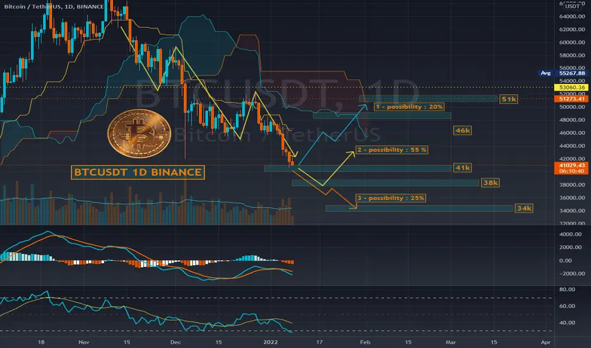This screenshot has height=348, width=591.
Task: Click the Nov date on the time axis
Action: point(84,342)
